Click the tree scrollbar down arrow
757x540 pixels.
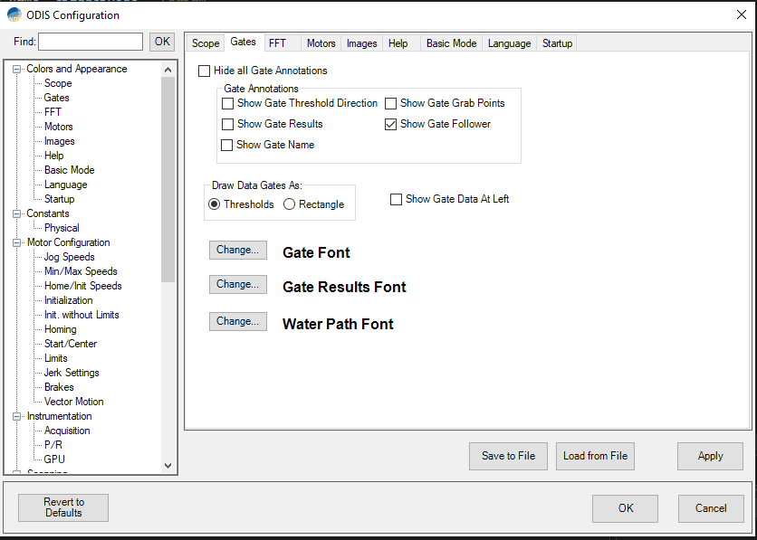pyautogui.click(x=168, y=465)
